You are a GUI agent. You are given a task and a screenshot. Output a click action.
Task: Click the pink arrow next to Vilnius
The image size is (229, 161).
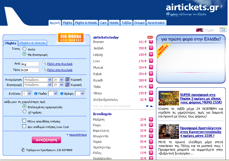coord(151,93)
